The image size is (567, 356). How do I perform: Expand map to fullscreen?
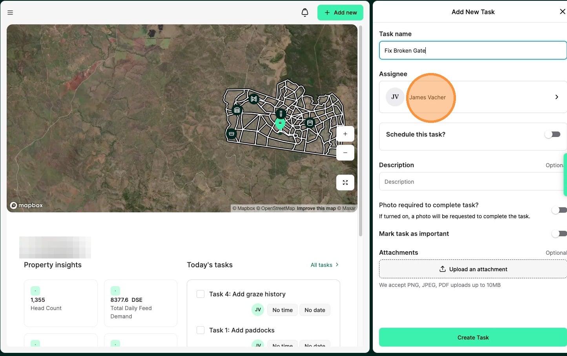coord(345,183)
